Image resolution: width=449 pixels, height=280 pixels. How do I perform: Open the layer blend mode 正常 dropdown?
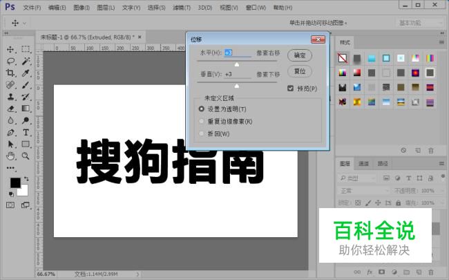[363, 191]
